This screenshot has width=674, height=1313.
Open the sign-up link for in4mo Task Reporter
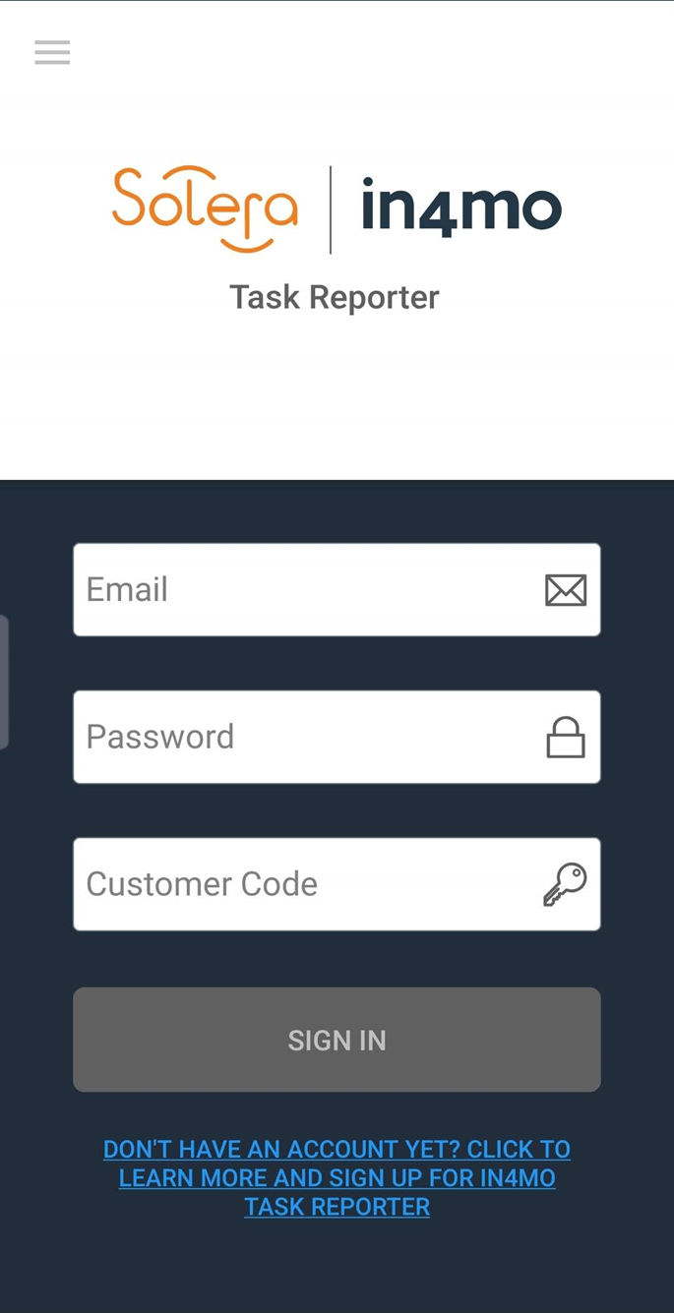point(337,1177)
